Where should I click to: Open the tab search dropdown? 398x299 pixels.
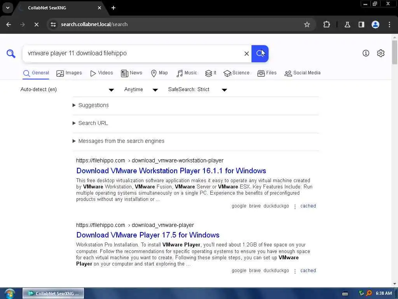pyautogui.click(x=8, y=8)
